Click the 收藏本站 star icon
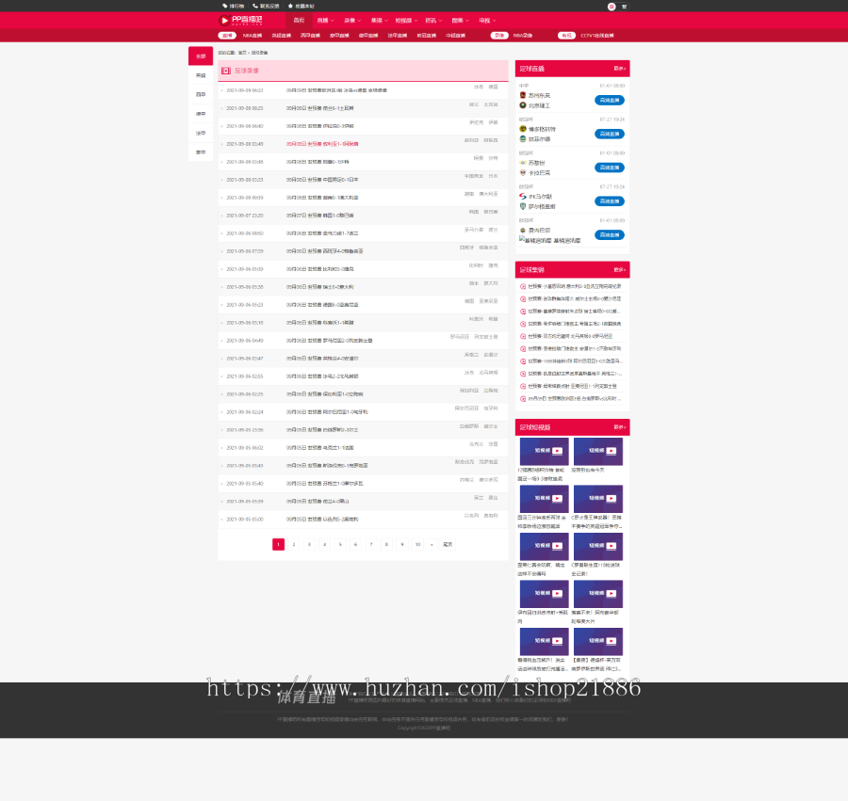 click(290, 6)
